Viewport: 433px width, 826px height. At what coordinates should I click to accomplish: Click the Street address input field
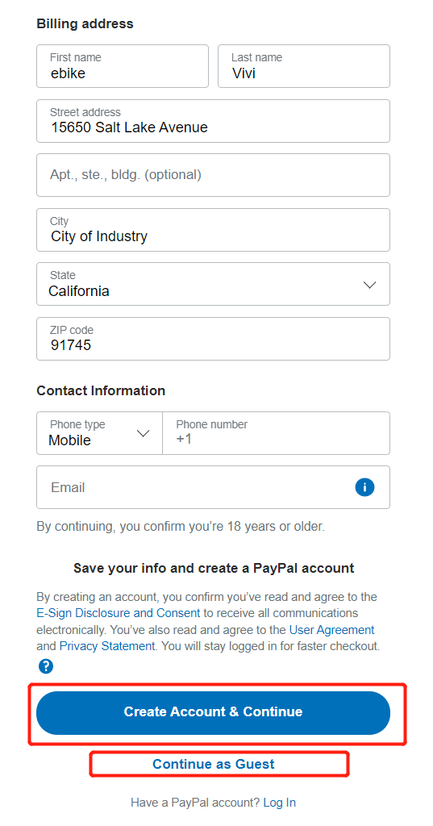coord(214,121)
